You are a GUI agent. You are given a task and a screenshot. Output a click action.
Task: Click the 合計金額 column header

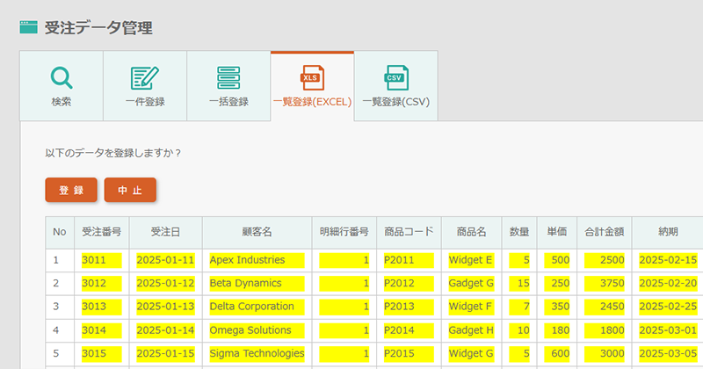(605, 232)
